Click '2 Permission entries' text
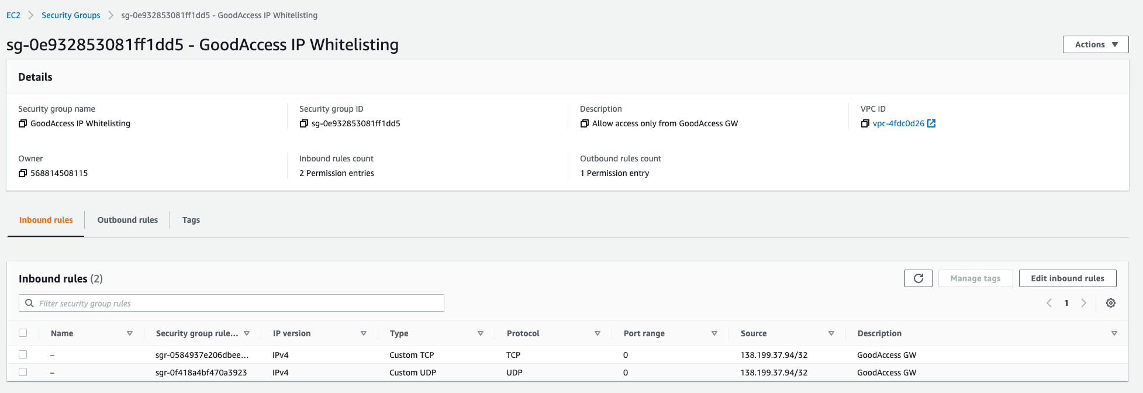Image resolution: width=1143 pixels, height=393 pixels. point(337,173)
